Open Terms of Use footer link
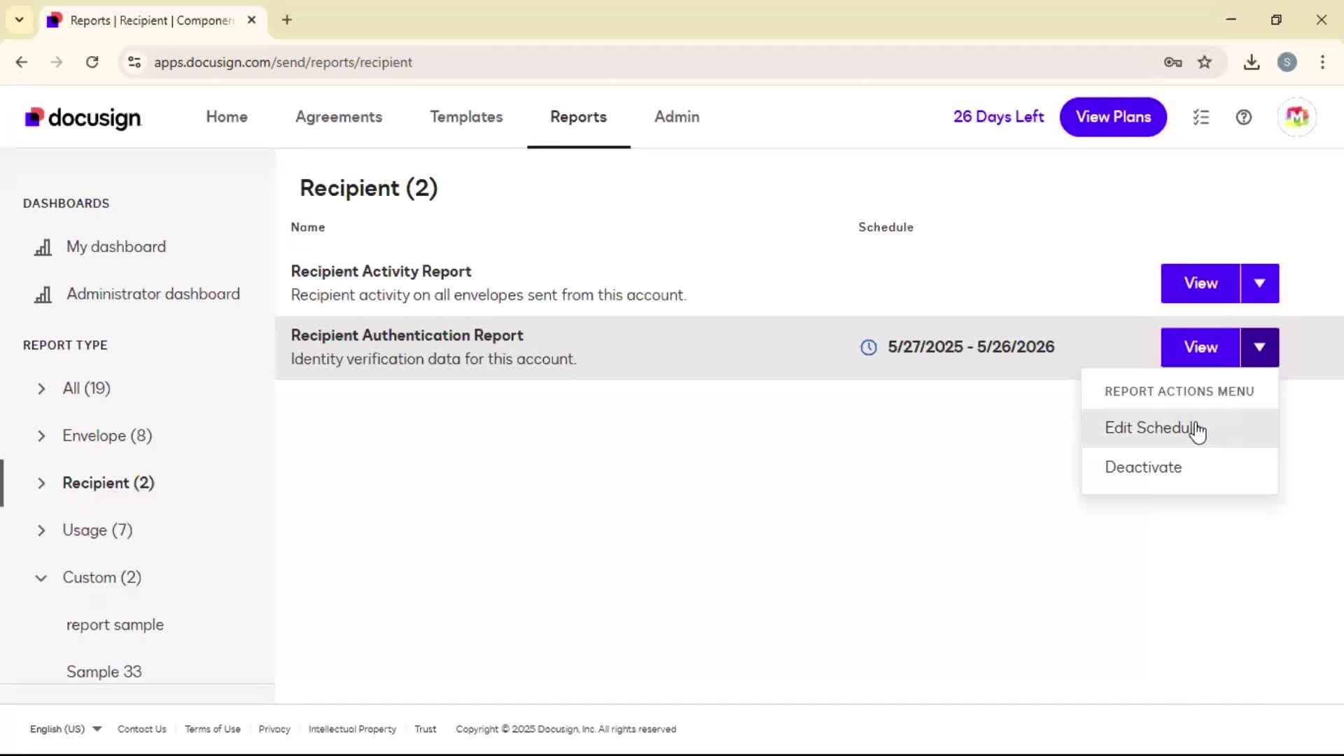1344x756 pixels. pos(213,729)
